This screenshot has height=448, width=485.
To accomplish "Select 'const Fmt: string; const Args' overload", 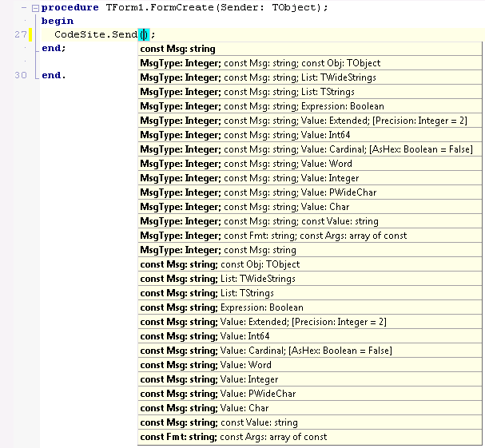I will pyautogui.click(x=310, y=437).
